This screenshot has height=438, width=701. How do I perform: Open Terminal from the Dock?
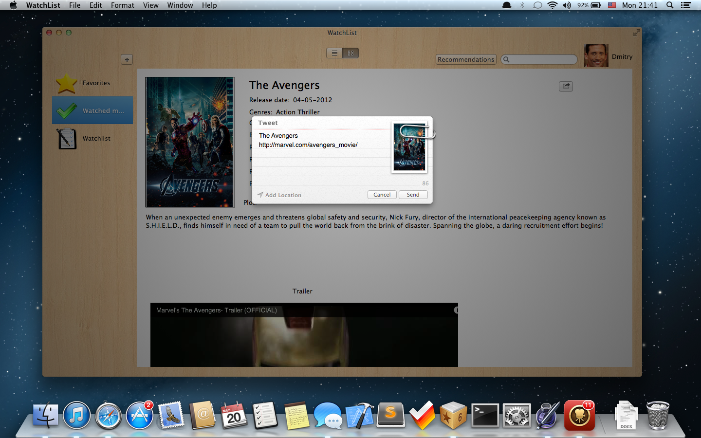click(x=485, y=416)
